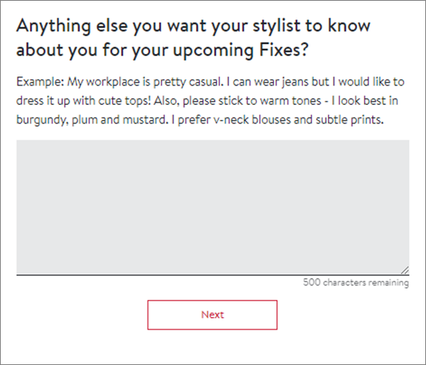Click the heading about upcoming Fixes

(193, 37)
